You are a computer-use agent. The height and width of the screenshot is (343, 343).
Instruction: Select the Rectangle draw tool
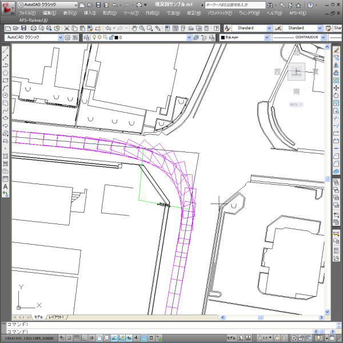(6, 80)
